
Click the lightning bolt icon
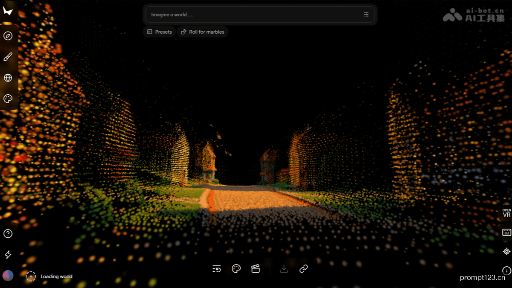pyautogui.click(x=8, y=255)
